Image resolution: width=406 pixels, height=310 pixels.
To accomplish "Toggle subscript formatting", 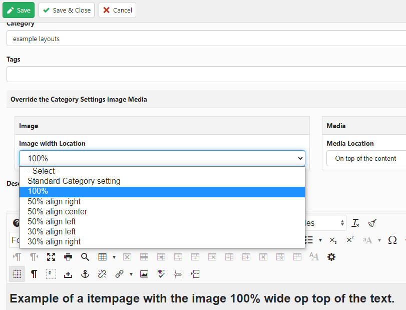I will coord(333,240).
